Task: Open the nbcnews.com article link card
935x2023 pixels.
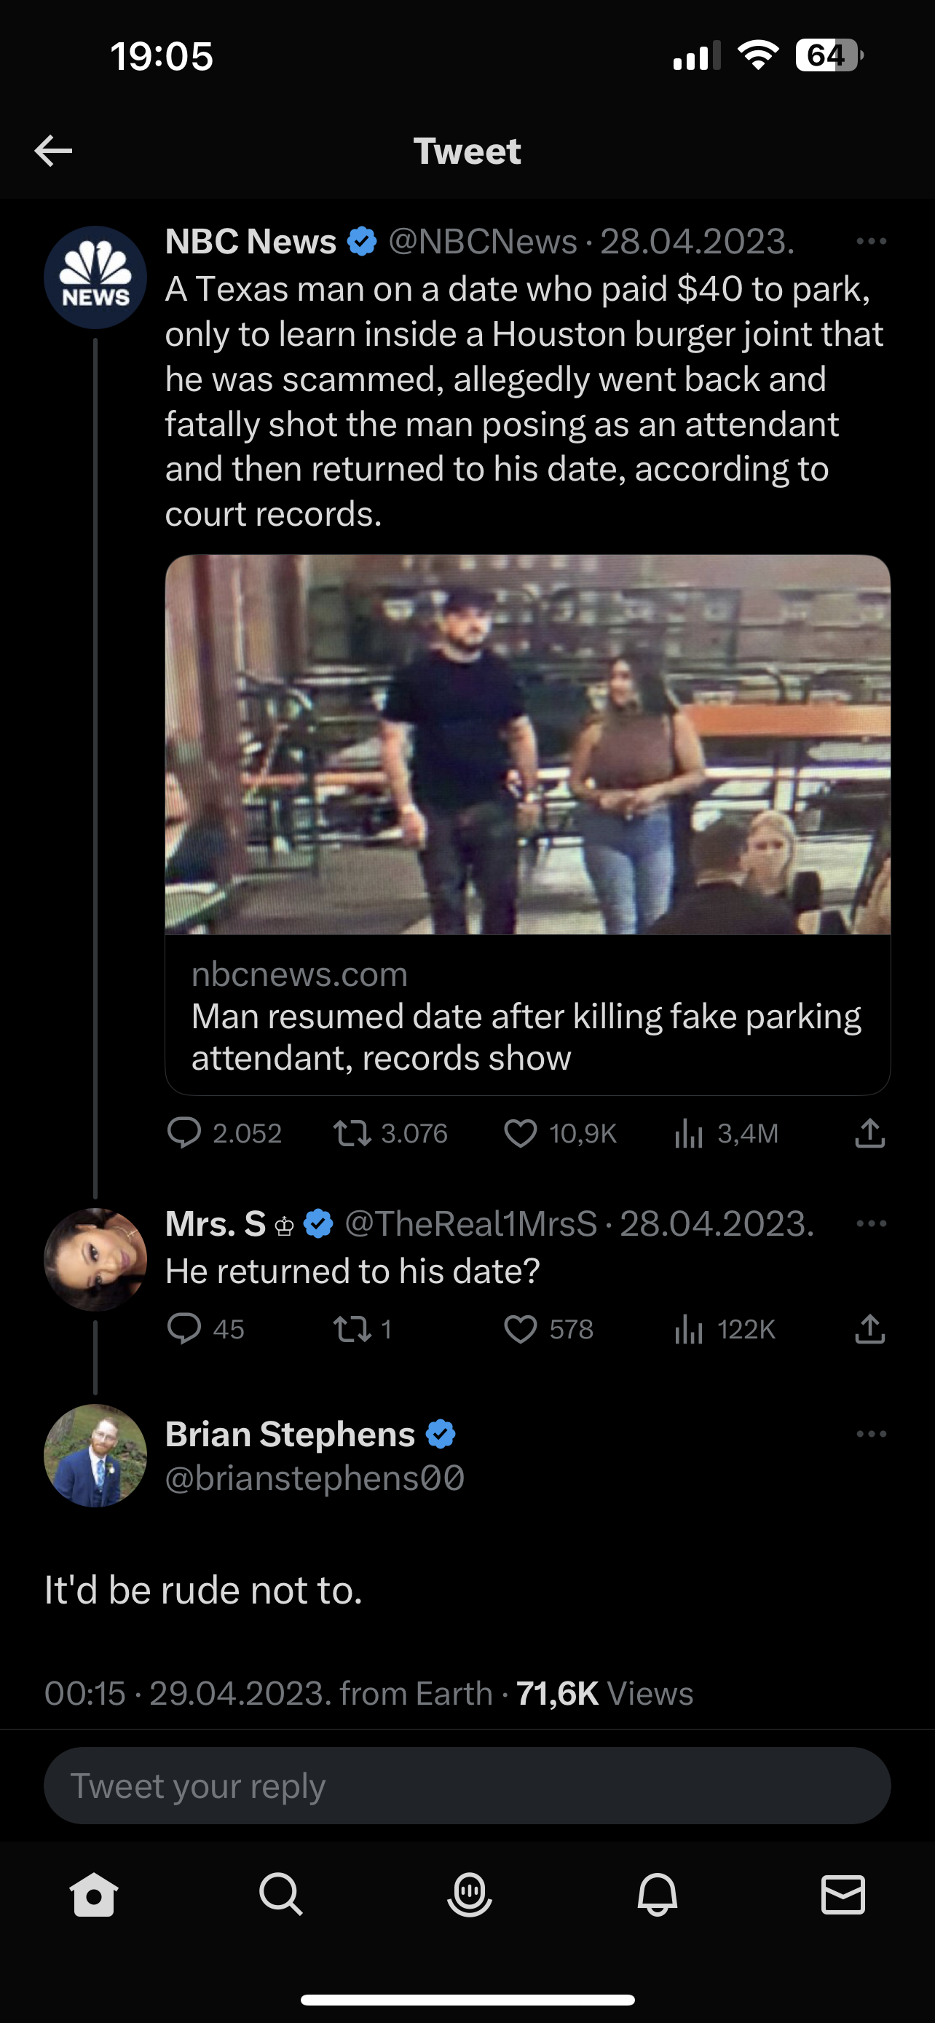Action: click(526, 1016)
